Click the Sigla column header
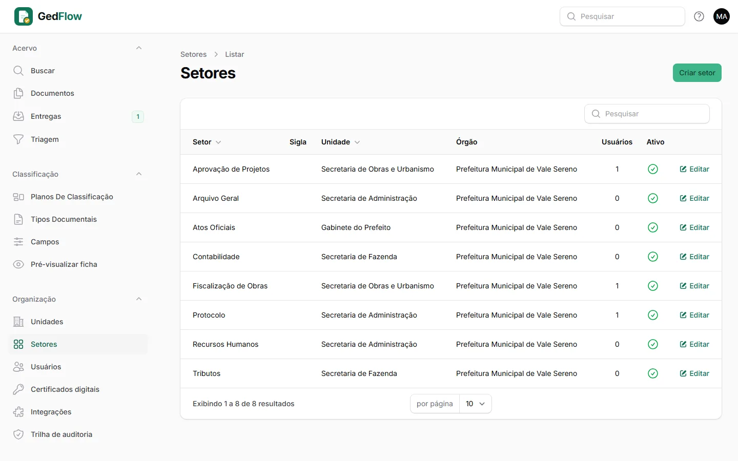Screen dimensions: 738x461 click(x=298, y=142)
